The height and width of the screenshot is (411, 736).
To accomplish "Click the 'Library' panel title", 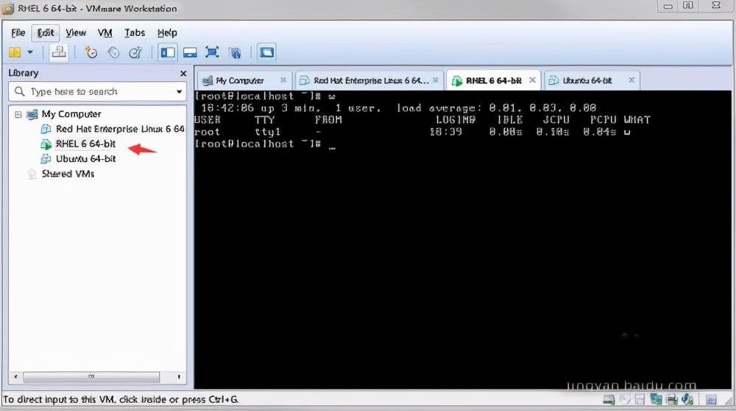I will [23, 73].
